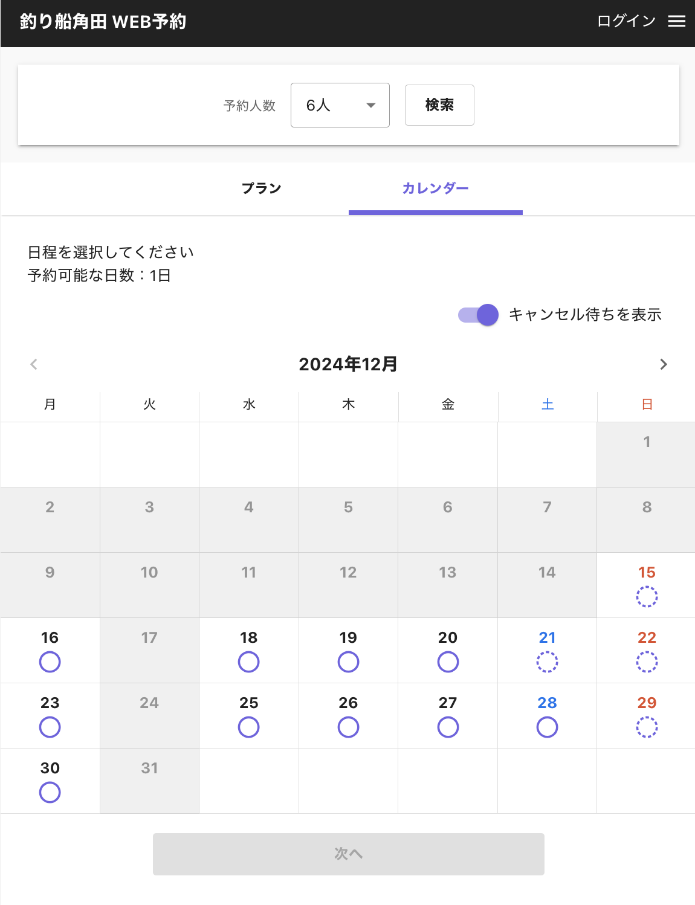
Task: Select the waitlist circle on December 22
Action: coord(647,662)
